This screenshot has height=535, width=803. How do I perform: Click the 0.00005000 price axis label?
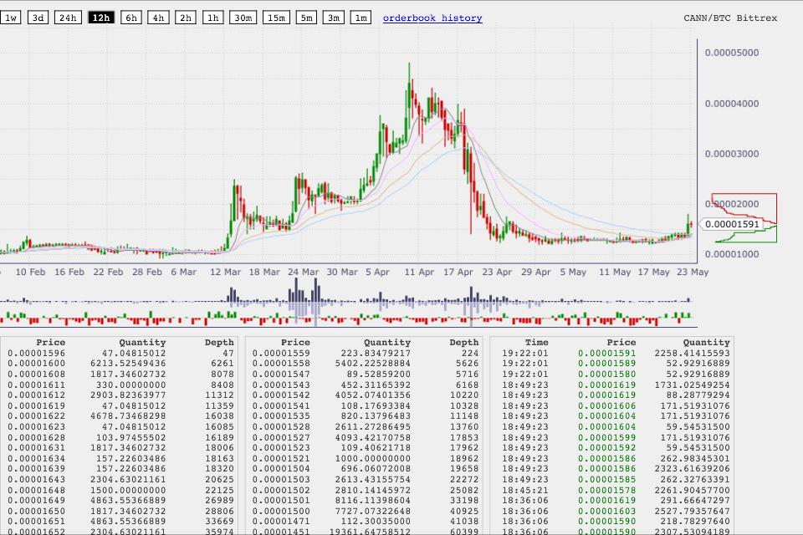pos(732,53)
